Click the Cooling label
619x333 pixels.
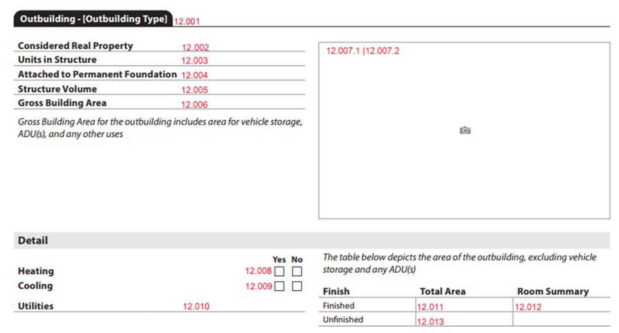coord(35,286)
